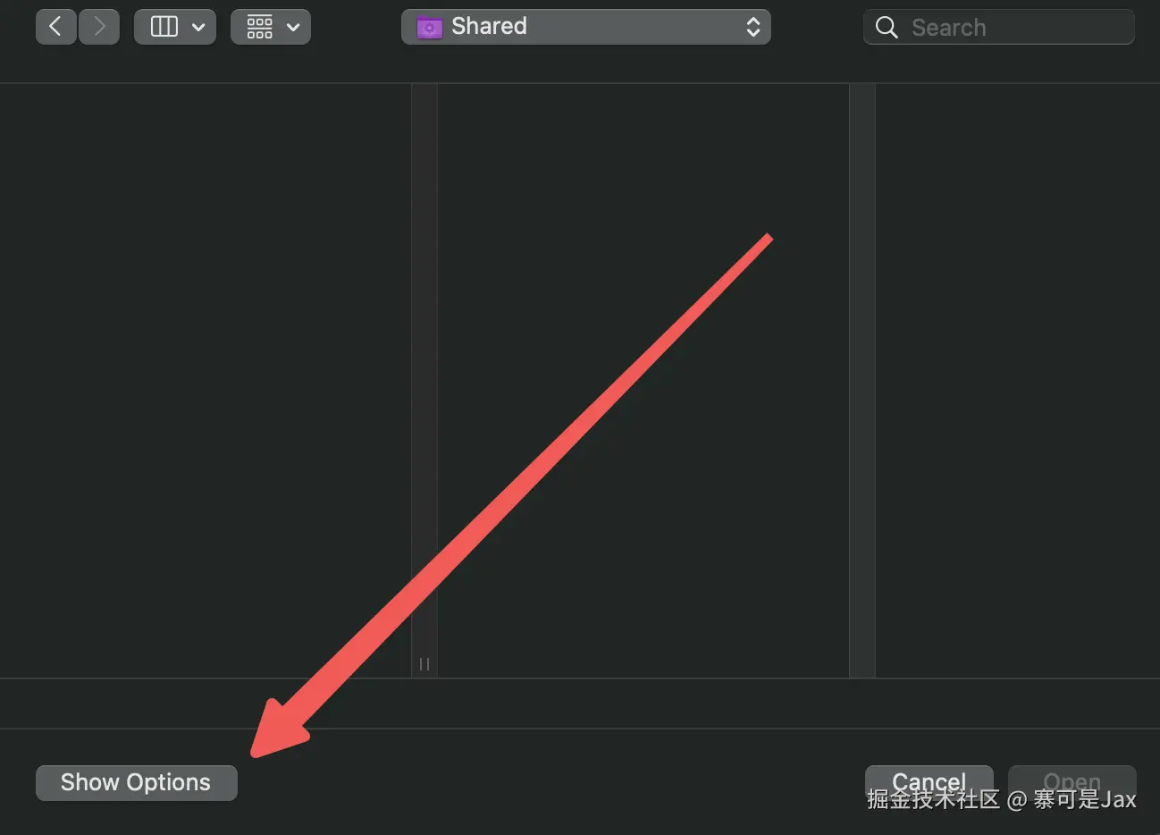1160x835 pixels.
Task: Go forward with the right chevron button
Action: [x=99, y=27]
